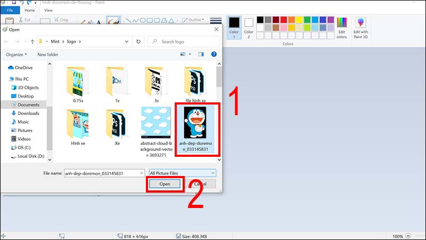Select the Xe folder
This screenshot has width=426, height=240.
pyautogui.click(x=117, y=127)
